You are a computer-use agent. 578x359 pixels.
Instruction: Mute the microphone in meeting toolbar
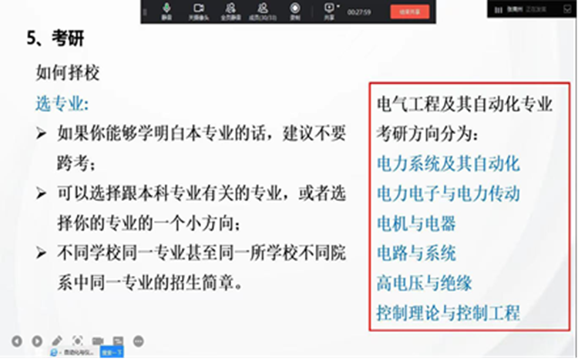pos(166,10)
